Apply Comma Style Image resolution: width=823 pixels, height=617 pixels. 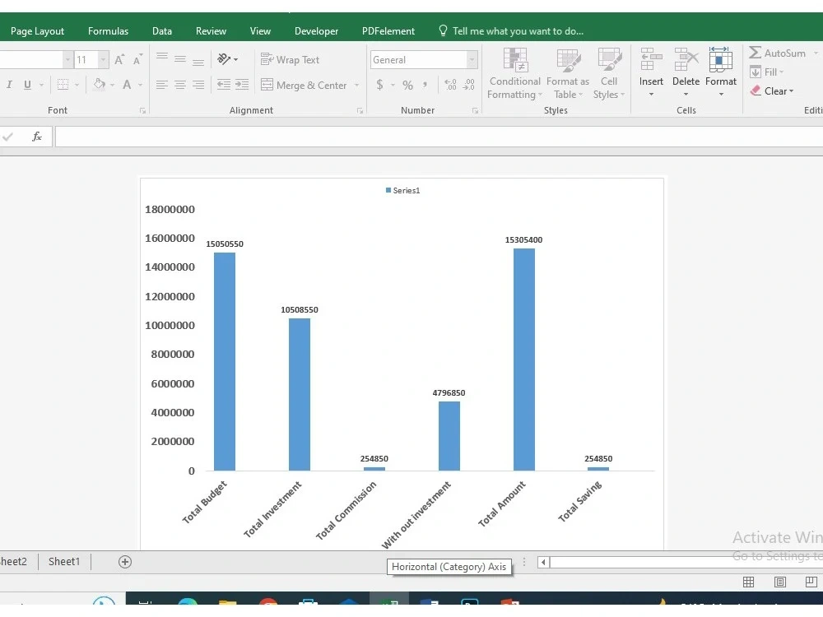(425, 85)
